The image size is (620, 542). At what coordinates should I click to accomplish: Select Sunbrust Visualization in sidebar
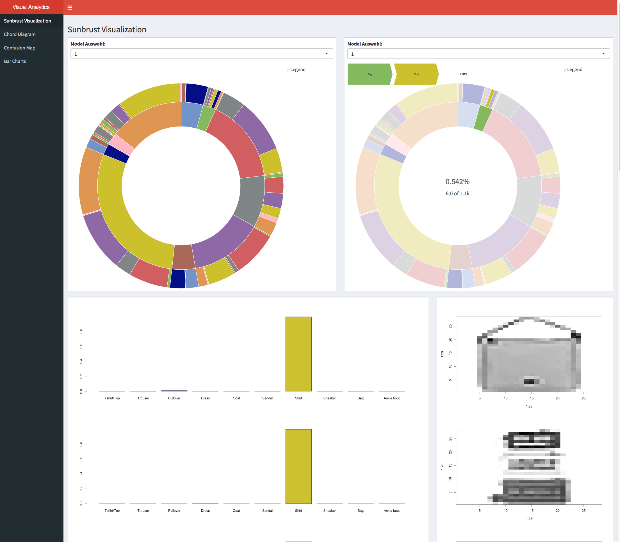[27, 21]
